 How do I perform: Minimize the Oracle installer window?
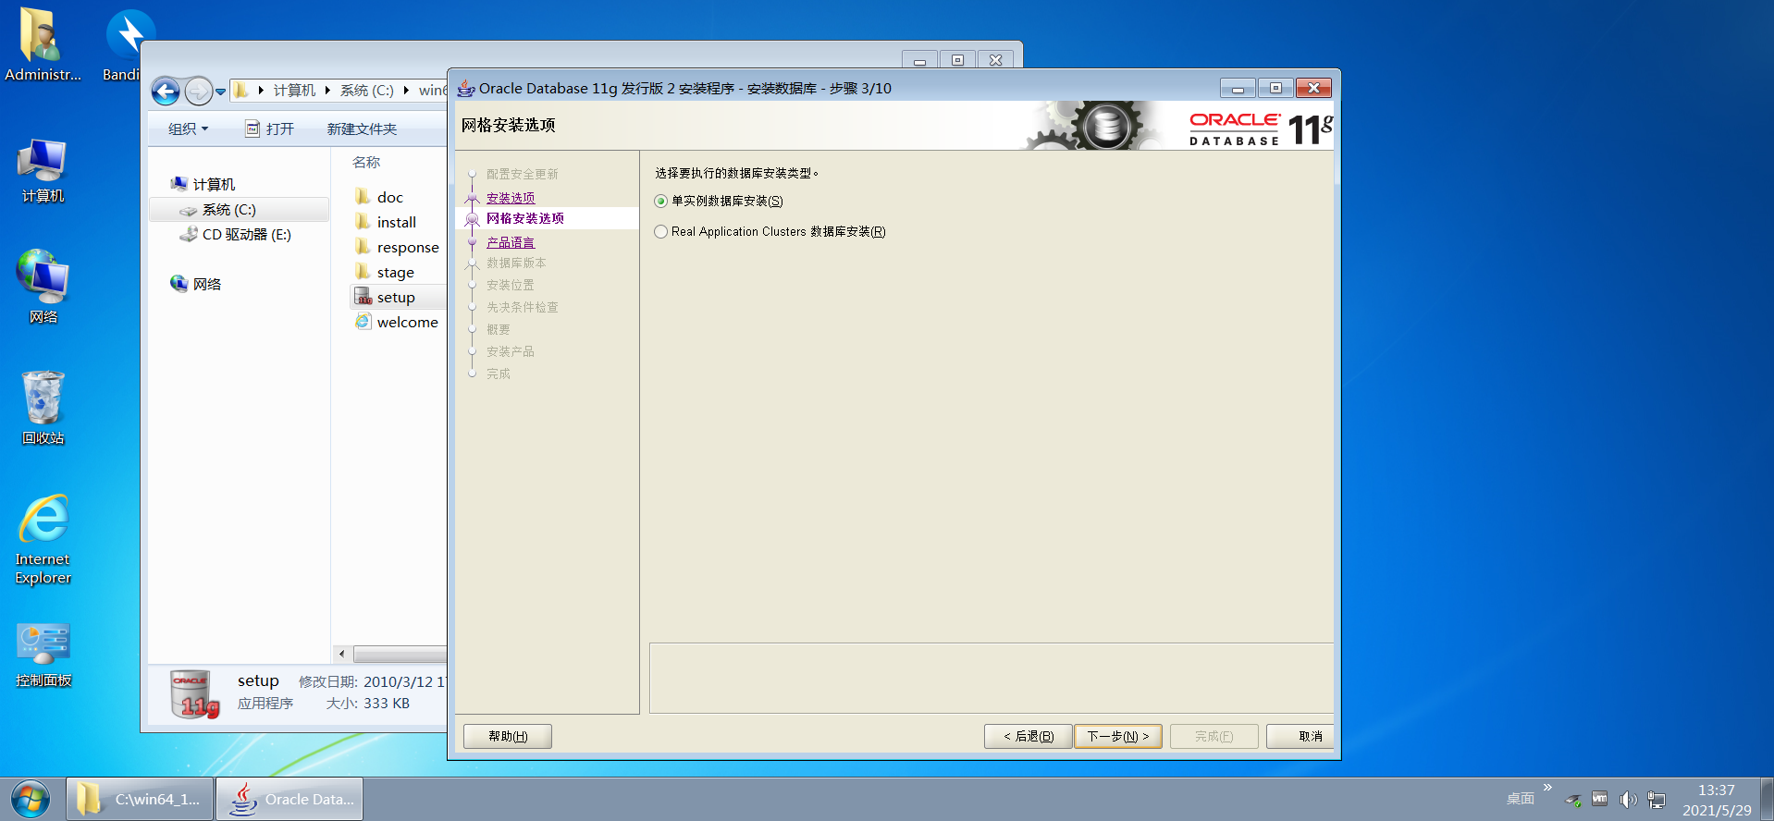(x=1238, y=88)
